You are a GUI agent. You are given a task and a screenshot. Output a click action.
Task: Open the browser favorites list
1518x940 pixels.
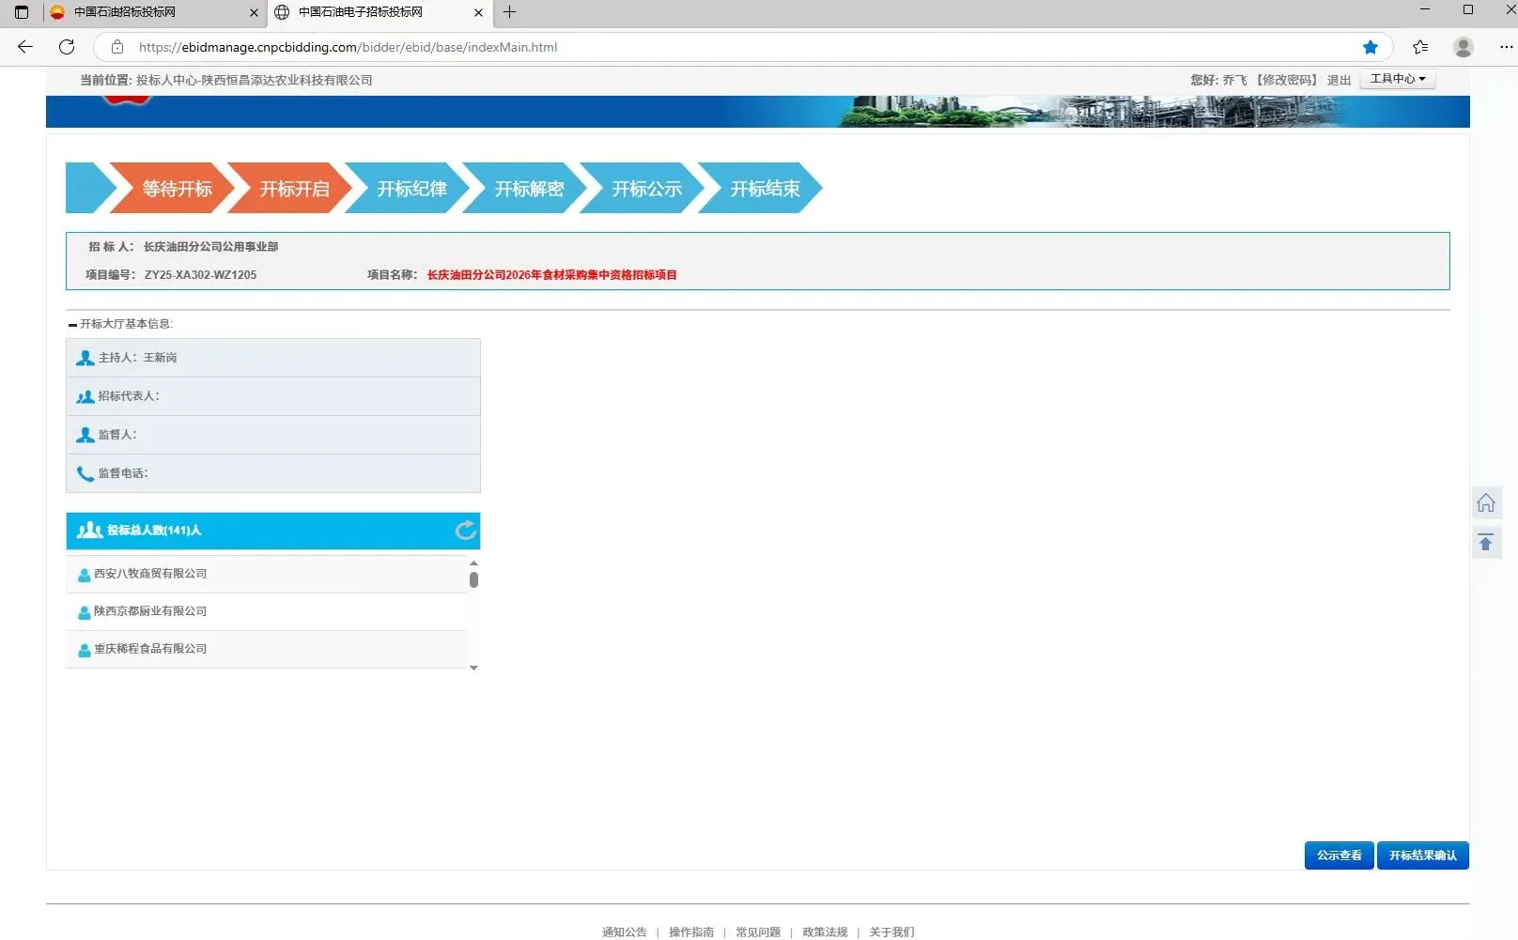coord(1420,47)
